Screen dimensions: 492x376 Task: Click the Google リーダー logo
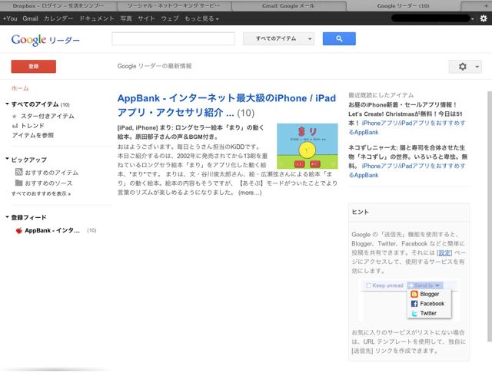(x=45, y=40)
